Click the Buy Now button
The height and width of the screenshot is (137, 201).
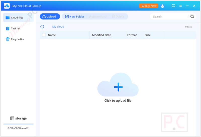coord(149,6)
